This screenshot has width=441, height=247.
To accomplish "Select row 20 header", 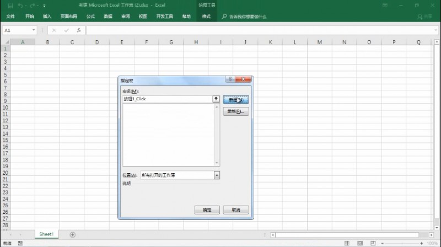I will pos(6,173).
